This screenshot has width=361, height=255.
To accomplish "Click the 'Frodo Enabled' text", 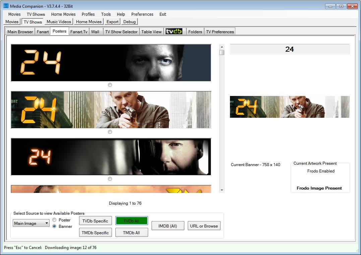I will [x=321, y=171].
